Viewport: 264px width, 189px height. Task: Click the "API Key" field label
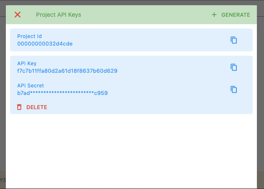[27, 64]
